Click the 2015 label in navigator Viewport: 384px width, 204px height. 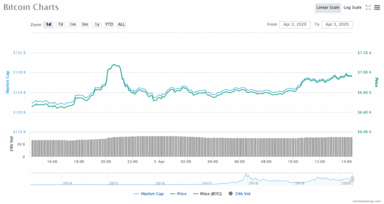[x=113, y=183]
